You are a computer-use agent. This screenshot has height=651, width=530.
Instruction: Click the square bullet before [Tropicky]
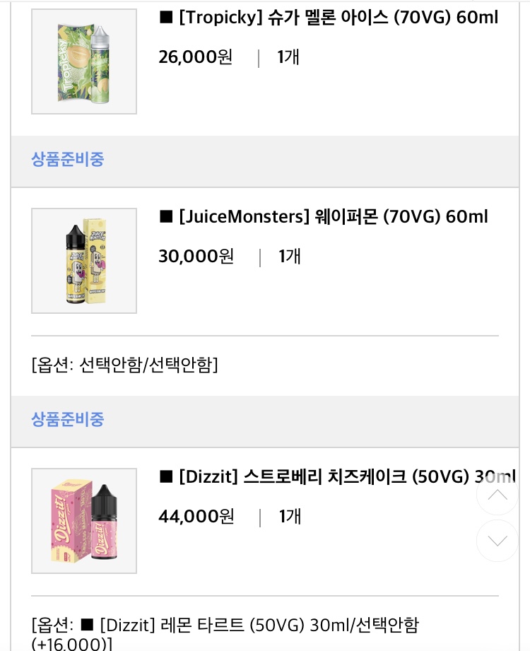[166, 18]
